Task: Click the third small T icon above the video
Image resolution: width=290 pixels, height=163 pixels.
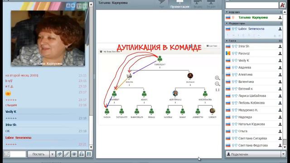Action: coord(79,6)
